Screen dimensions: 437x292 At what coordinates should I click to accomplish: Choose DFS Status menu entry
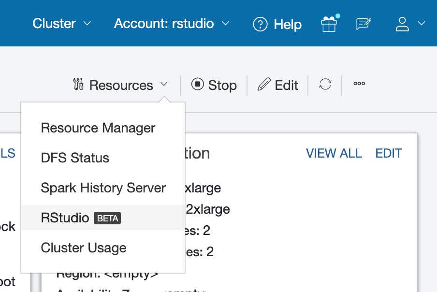pyautogui.click(x=75, y=158)
